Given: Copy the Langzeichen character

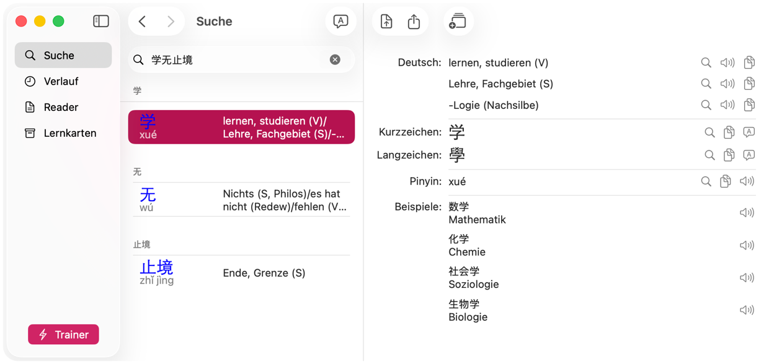Looking at the screenshot, I should (729, 155).
